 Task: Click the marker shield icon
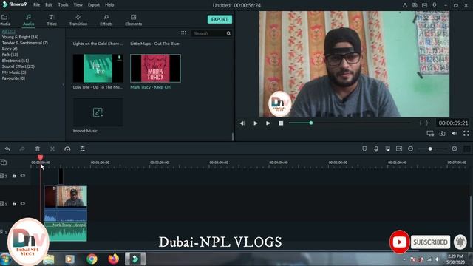click(x=364, y=149)
